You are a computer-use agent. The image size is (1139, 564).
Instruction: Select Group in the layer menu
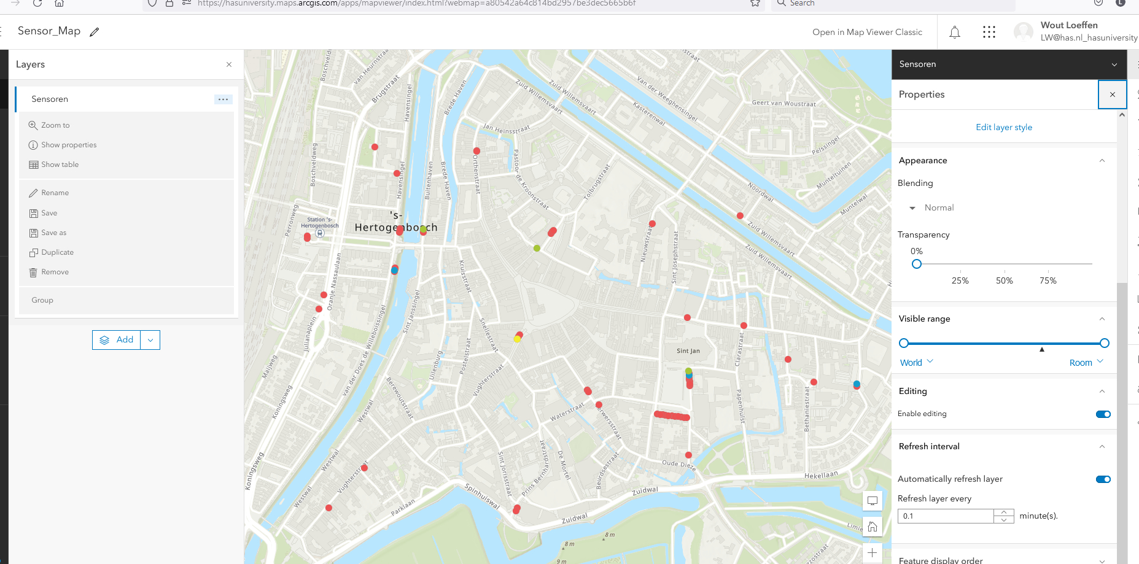pyautogui.click(x=42, y=300)
